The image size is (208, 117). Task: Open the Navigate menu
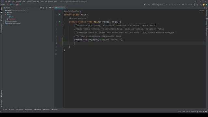(x=18, y=2)
